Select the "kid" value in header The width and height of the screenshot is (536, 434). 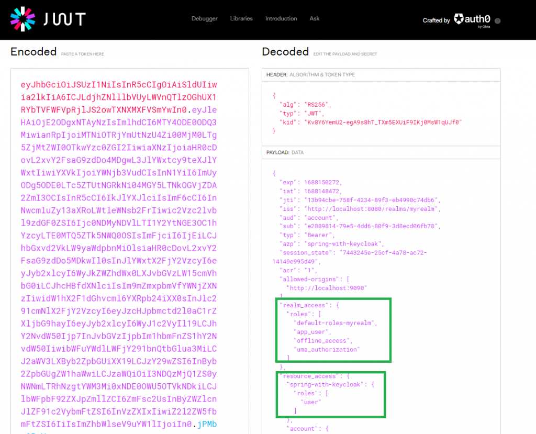point(383,123)
